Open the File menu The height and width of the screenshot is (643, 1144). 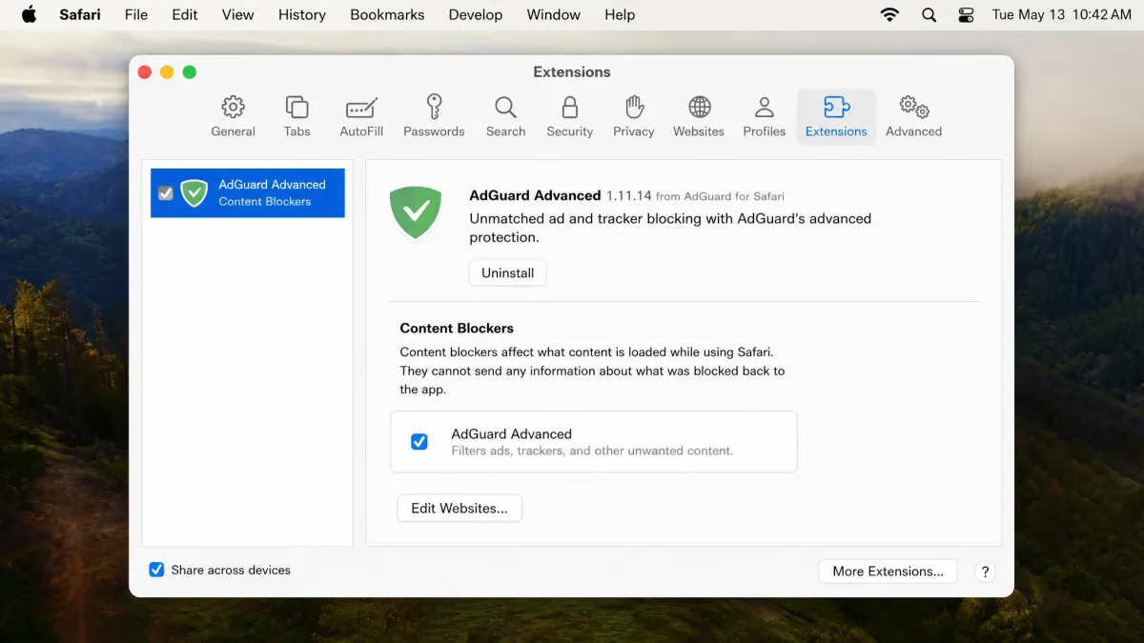coord(136,14)
